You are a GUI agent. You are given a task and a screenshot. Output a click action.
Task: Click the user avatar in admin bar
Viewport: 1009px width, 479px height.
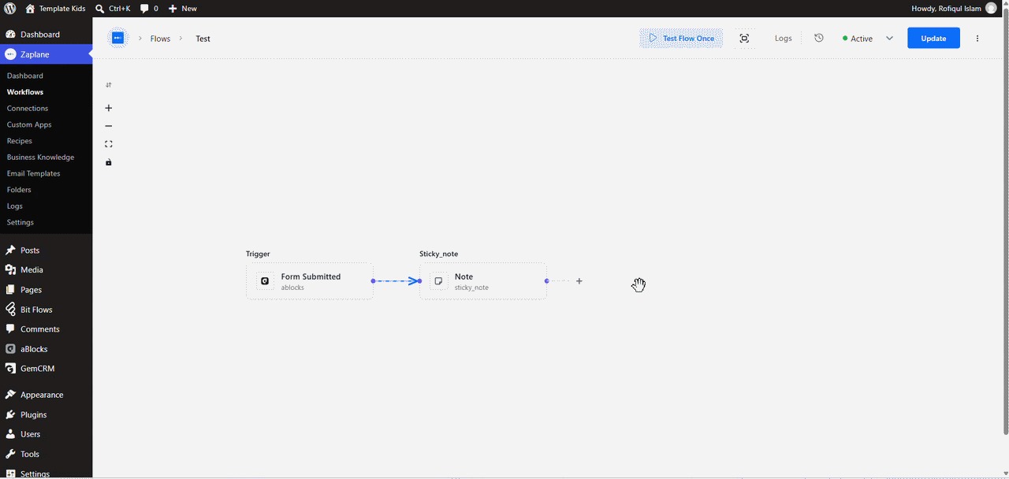991,8
